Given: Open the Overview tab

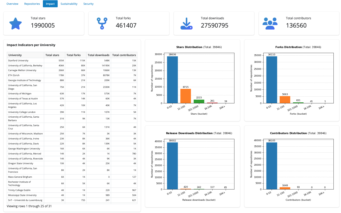Looking at the screenshot, I should (x=12, y=4).
